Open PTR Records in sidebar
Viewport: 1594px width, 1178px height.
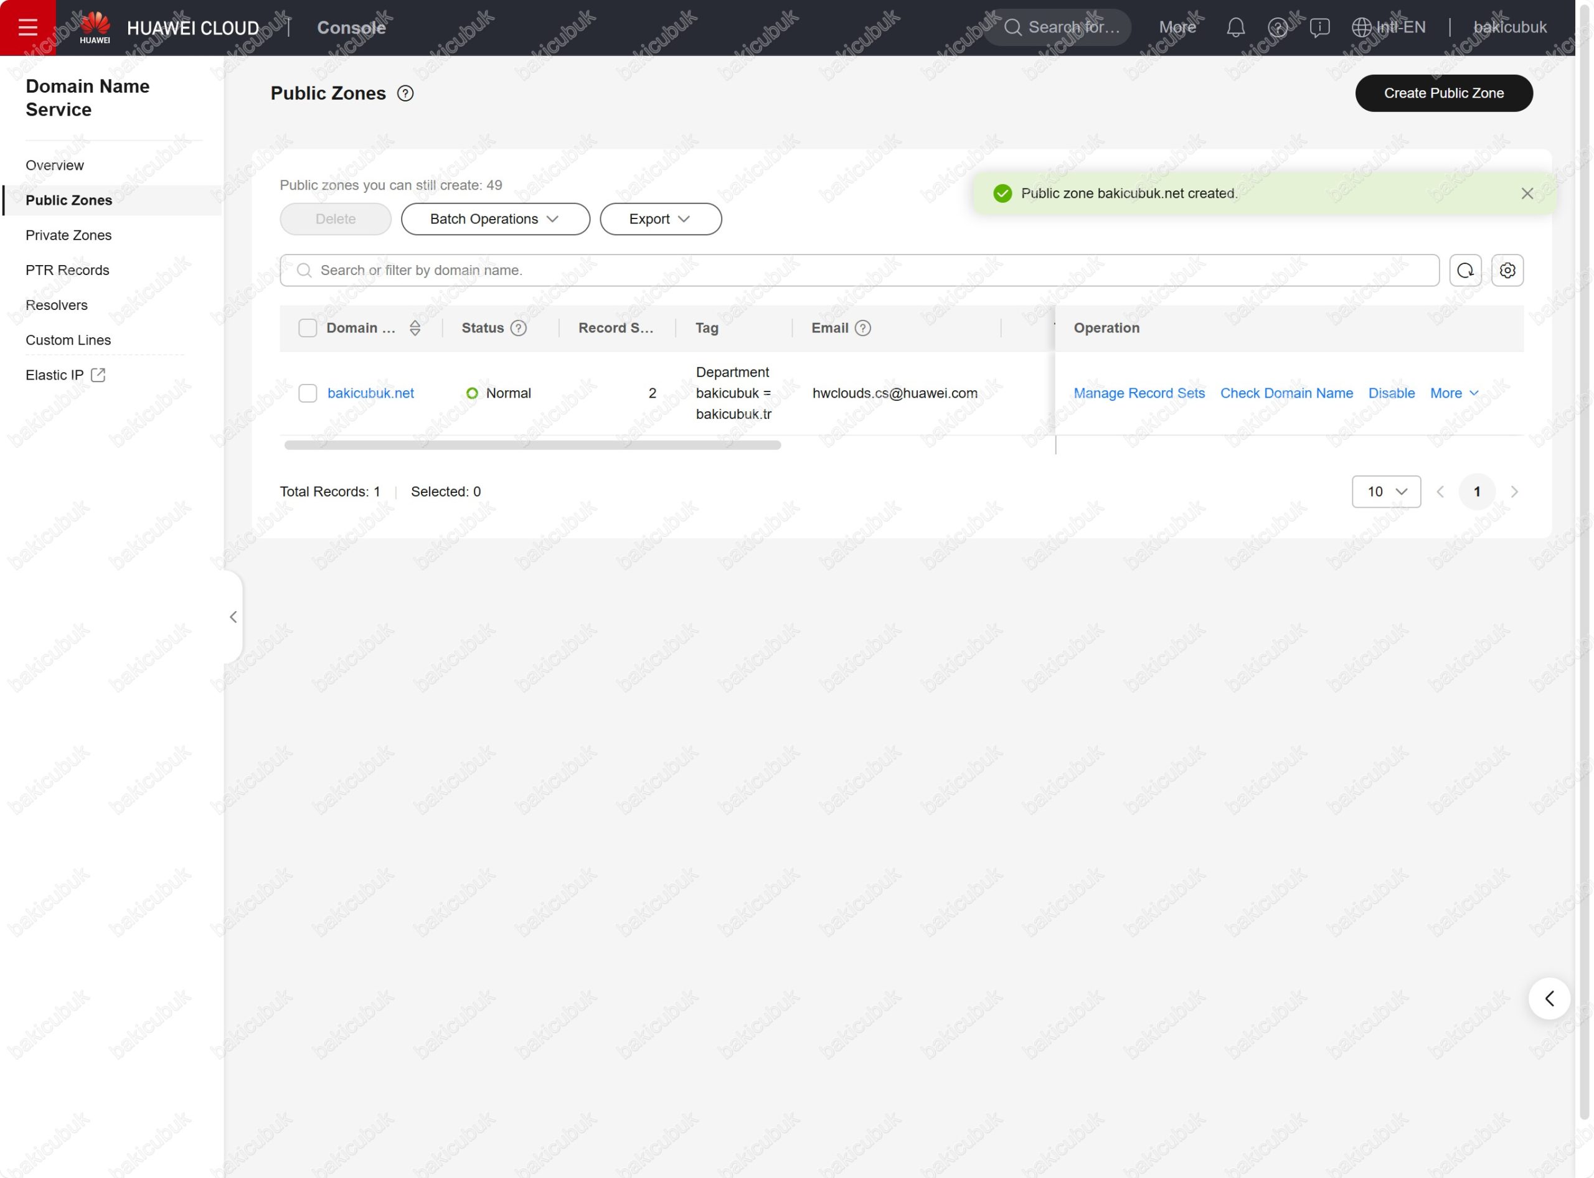pos(67,270)
